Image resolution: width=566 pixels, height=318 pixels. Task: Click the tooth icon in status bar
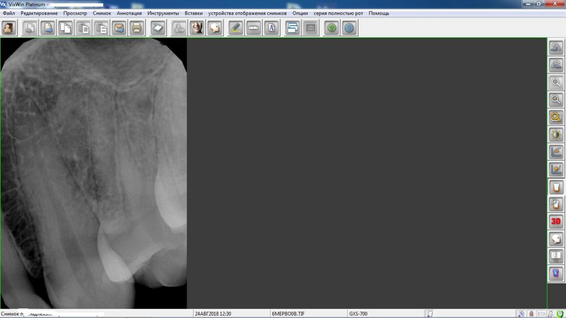(430, 314)
